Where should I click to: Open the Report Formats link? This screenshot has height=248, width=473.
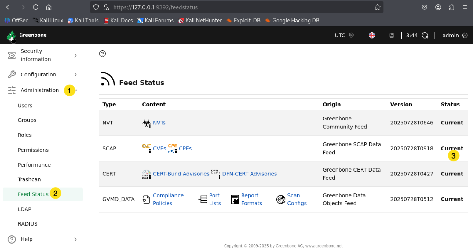(x=252, y=199)
